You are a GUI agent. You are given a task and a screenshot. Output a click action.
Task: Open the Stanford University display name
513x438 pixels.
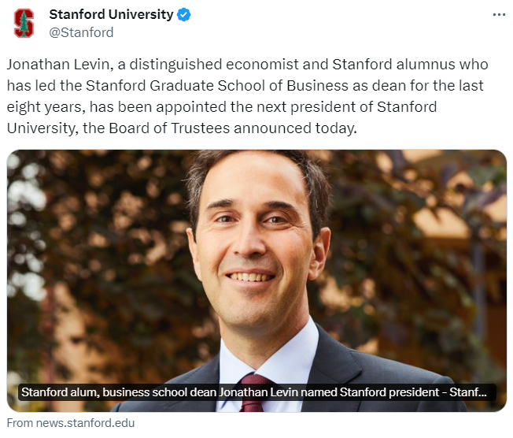tap(111, 15)
